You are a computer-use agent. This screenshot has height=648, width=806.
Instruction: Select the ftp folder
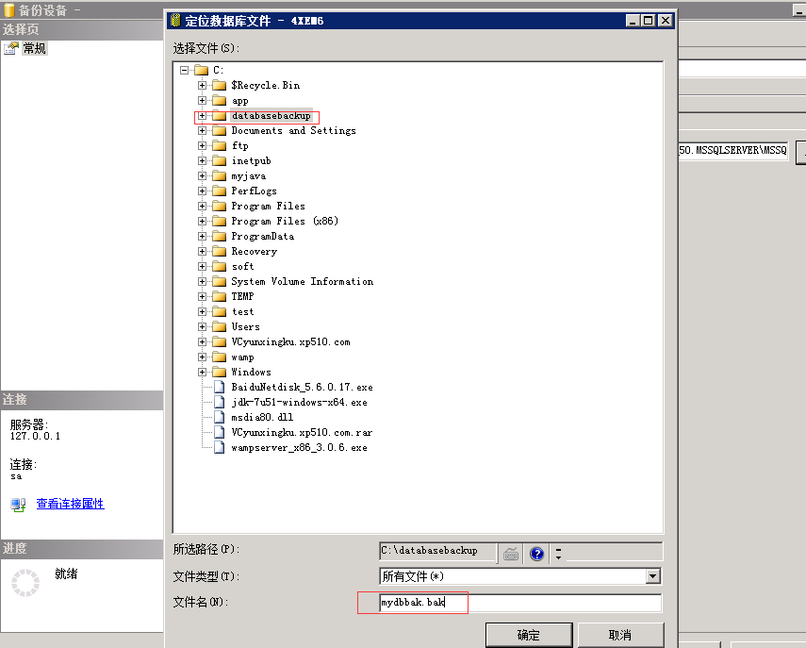pos(240,145)
